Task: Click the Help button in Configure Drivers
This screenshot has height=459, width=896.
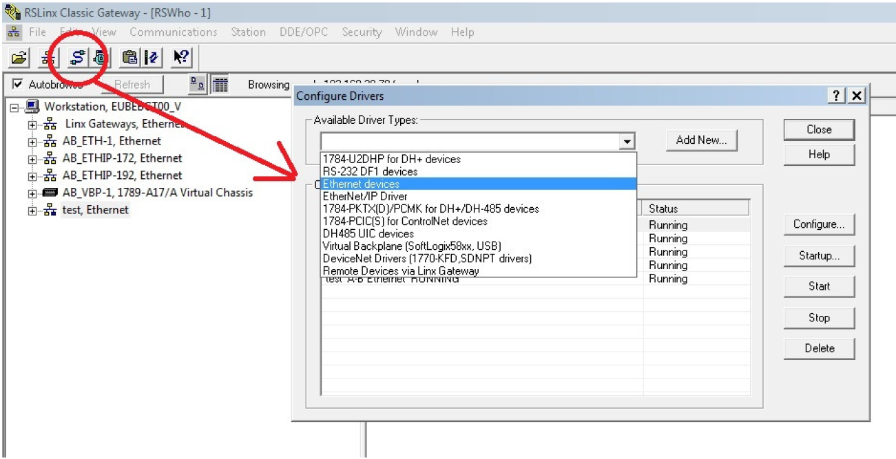Action: (x=819, y=154)
